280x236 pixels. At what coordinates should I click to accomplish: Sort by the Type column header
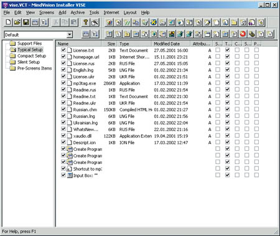tap(134, 43)
